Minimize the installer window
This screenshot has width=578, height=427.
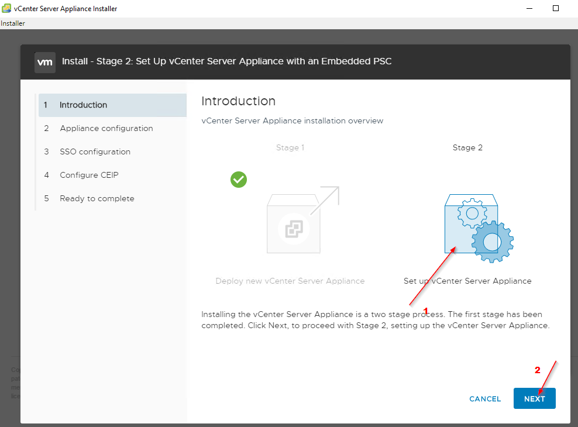pyautogui.click(x=529, y=8)
